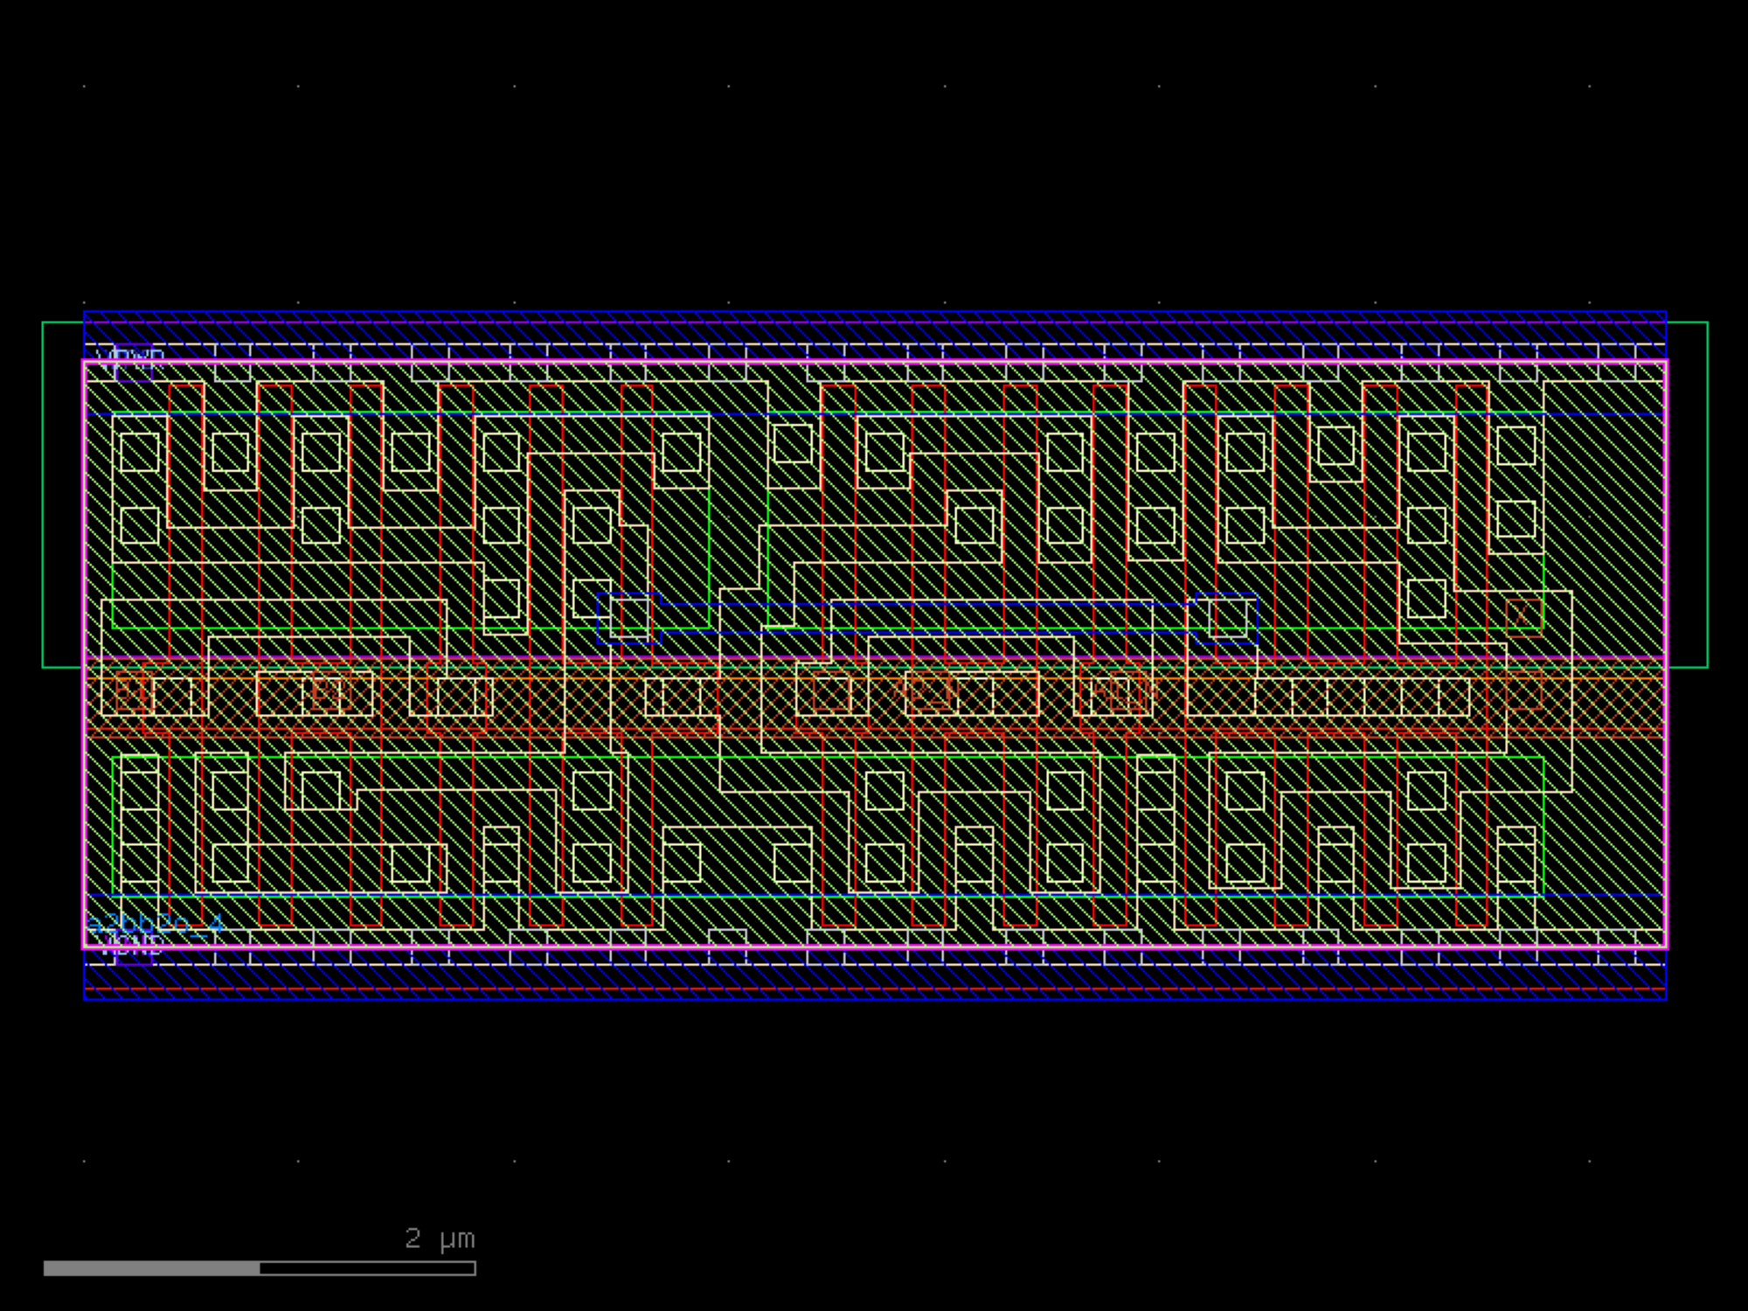Image resolution: width=1748 pixels, height=1311 pixels.
Task: Select the left blue via box
Action: [628, 619]
